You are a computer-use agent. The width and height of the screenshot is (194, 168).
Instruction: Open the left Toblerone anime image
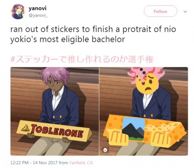pos(55,111)
